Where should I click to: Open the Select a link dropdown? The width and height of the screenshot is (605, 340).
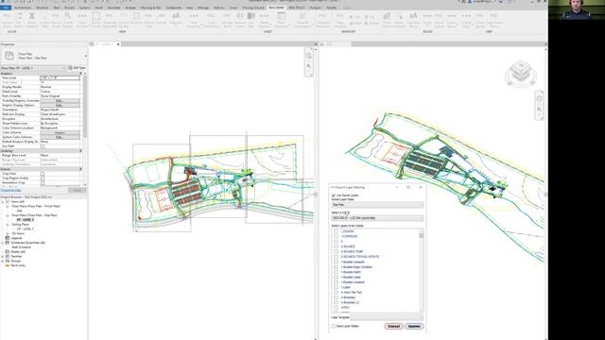pyautogui.click(x=377, y=218)
